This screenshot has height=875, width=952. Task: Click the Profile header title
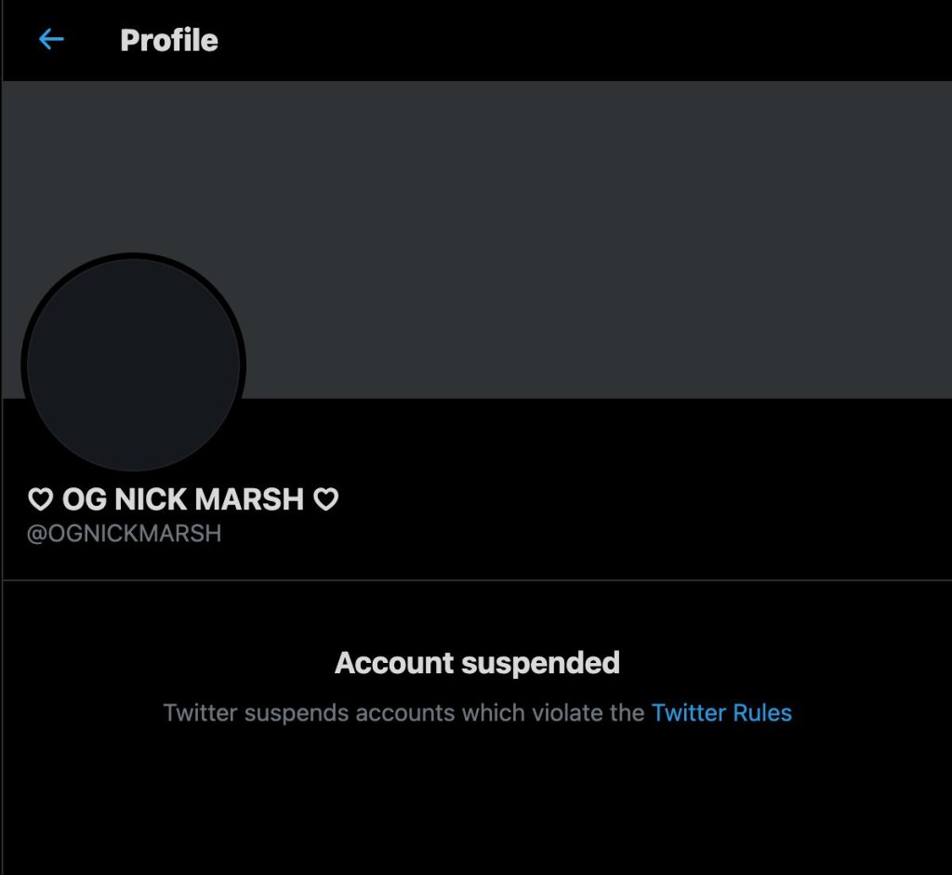[x=169, y=41]
